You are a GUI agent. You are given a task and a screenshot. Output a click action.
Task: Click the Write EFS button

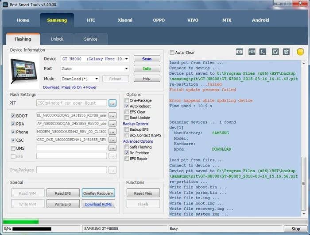click(63, 204)
